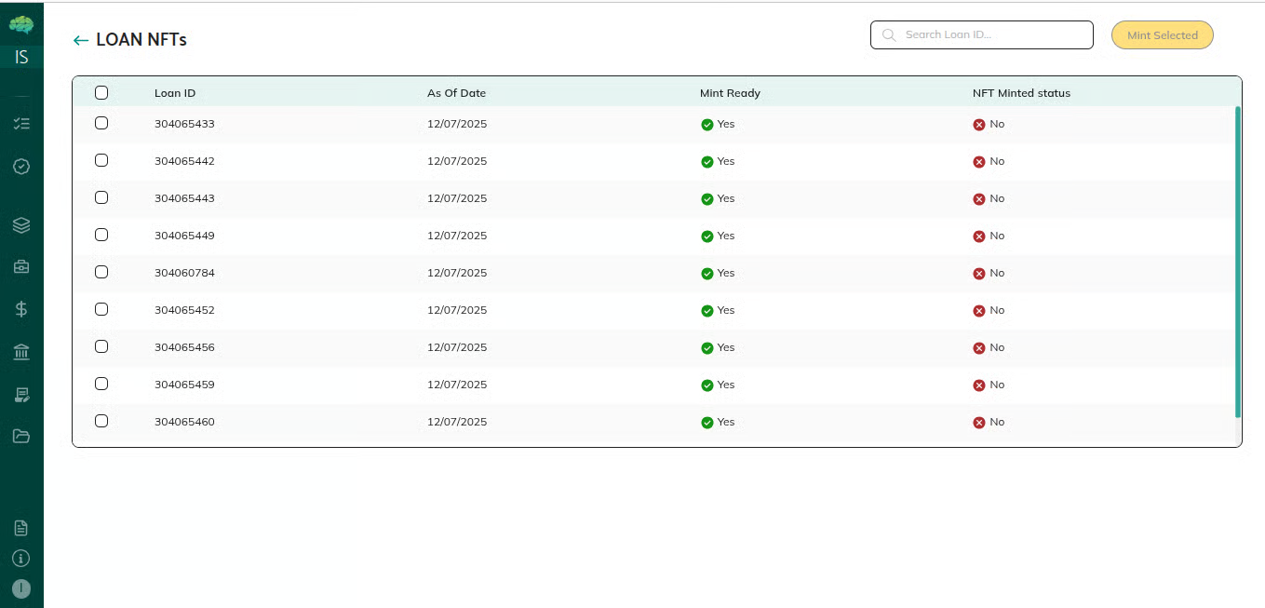Open the document page sidebar icon
This screenshot has height=608, width=1265.
pyautogui.click(x=21, y=528)
